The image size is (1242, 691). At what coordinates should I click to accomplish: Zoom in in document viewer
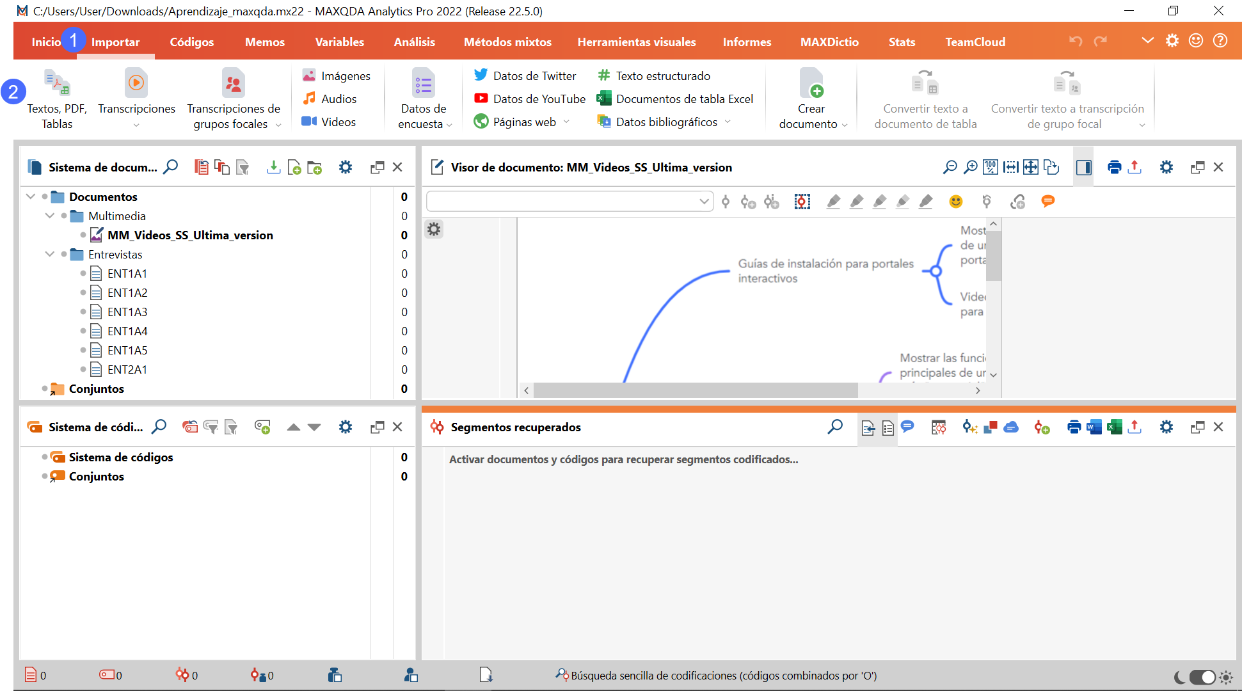(971, 167)
